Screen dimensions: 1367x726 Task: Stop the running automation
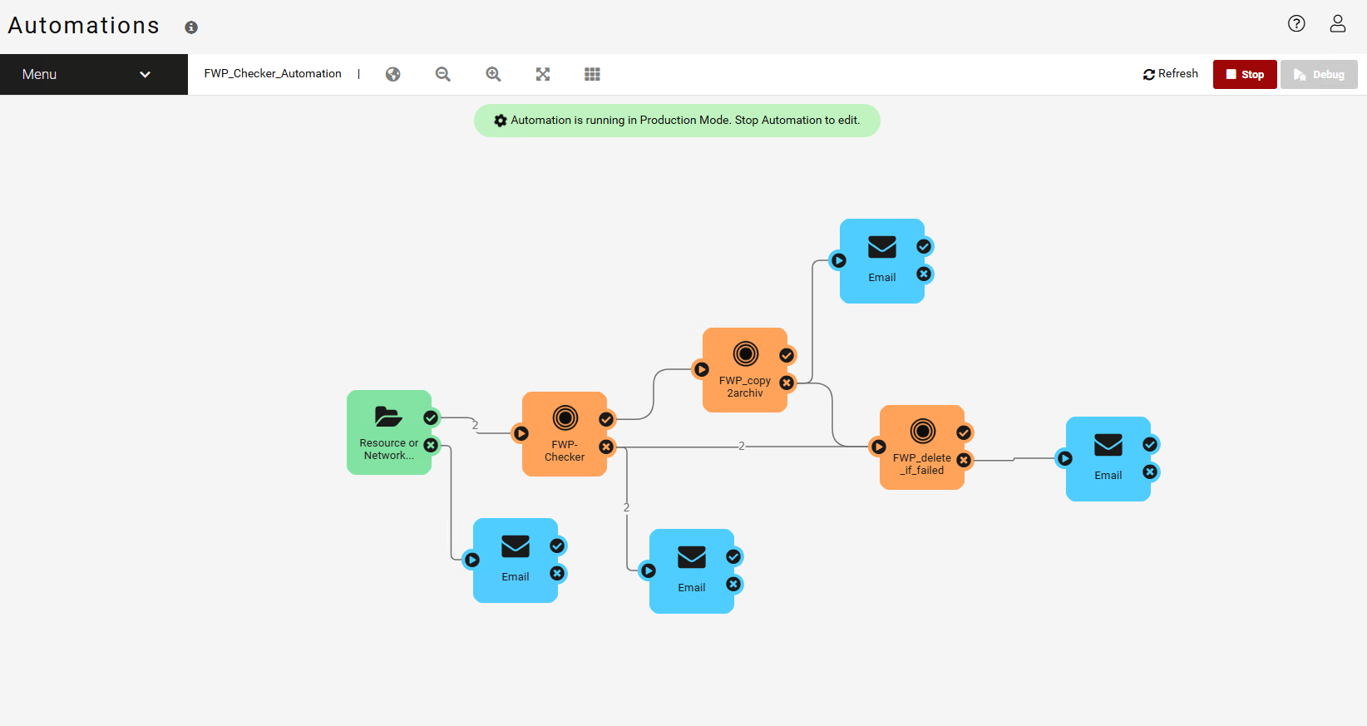[1245, 74]
